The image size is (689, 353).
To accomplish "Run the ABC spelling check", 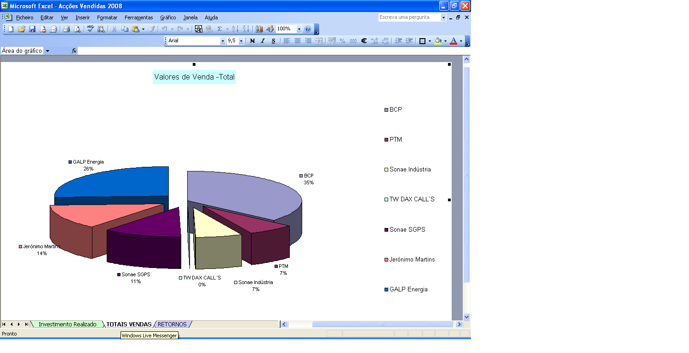I will pos(90,29).
